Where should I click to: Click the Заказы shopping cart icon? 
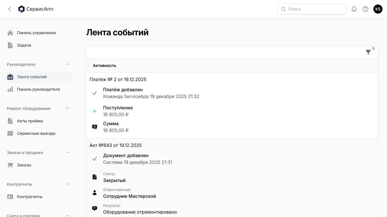tap(10, 165)
